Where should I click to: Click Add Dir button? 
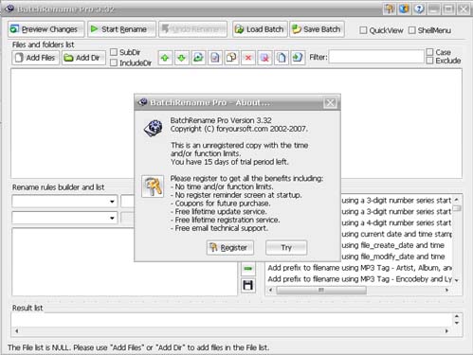pyautogui.click(x=83, y=58)
